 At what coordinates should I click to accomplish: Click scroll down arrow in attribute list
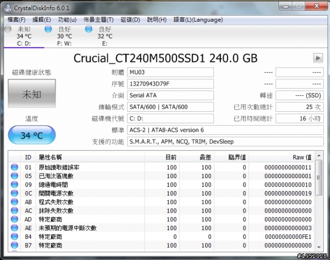(319, 247)
